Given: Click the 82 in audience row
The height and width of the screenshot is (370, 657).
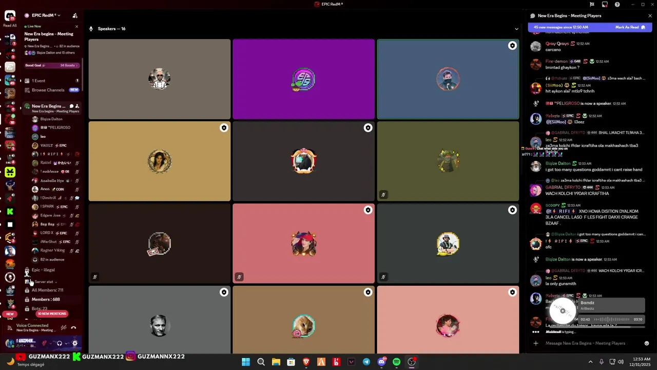Looking at the screenshot, I should [51, 260].
